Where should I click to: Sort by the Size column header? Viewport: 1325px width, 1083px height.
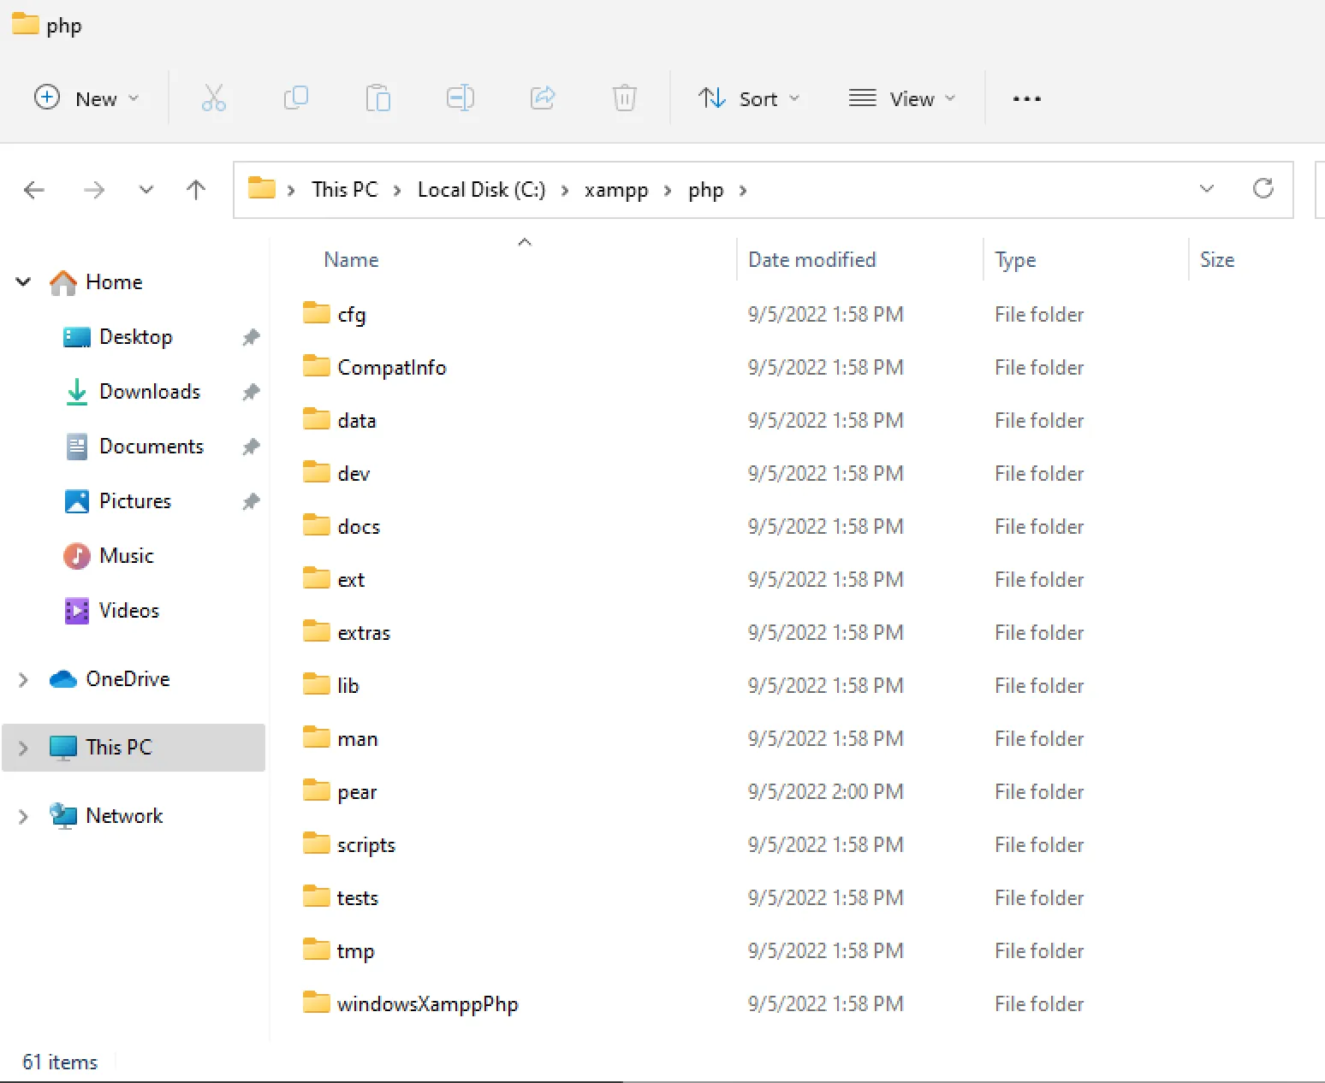pos(1216,260)
